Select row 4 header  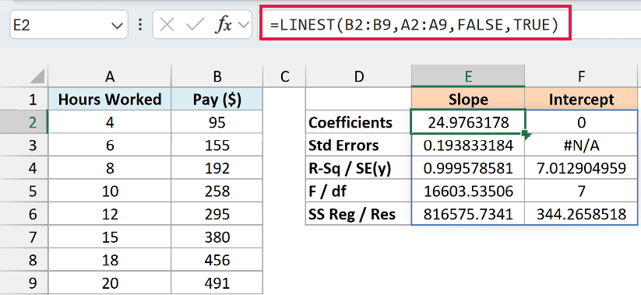click(23, 168)
